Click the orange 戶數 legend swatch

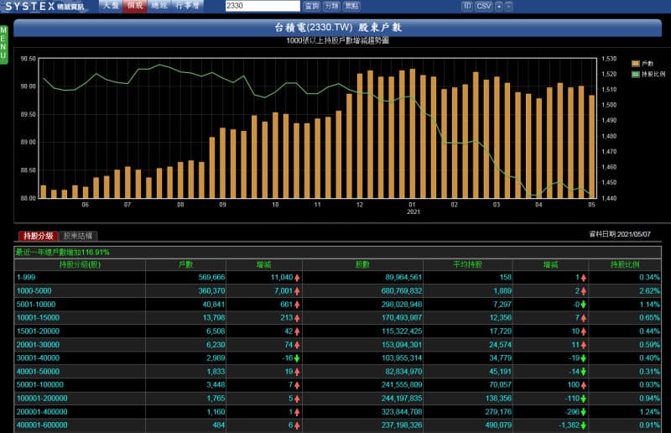pos(636,64)
